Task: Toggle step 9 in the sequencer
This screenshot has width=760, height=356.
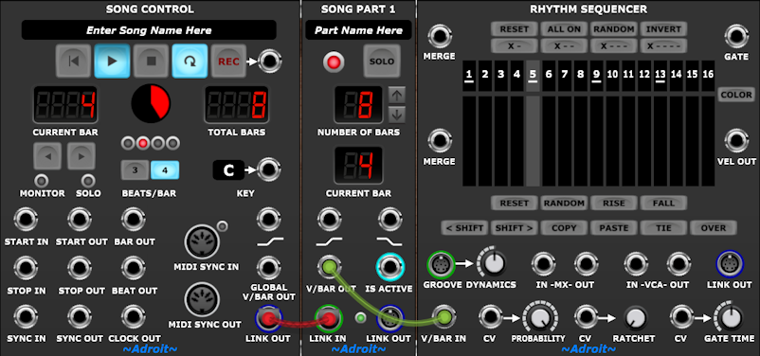Action: coord(596,76)
